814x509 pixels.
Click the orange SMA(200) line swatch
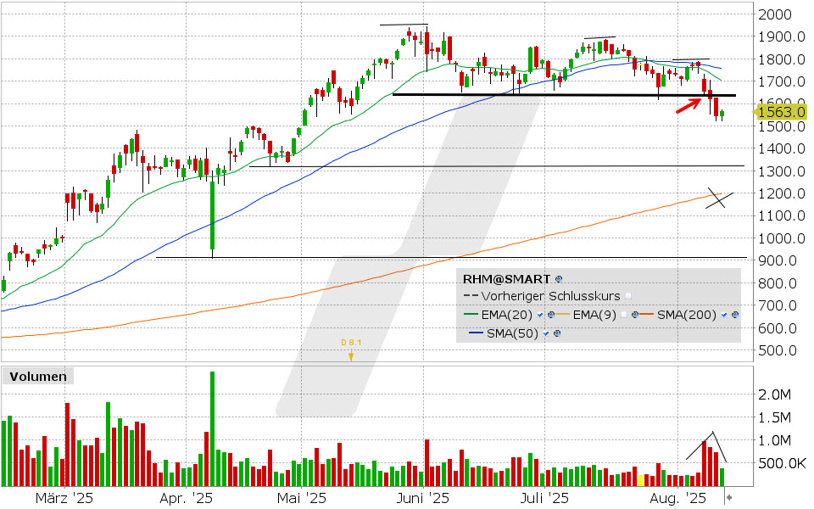pos(646,314)
